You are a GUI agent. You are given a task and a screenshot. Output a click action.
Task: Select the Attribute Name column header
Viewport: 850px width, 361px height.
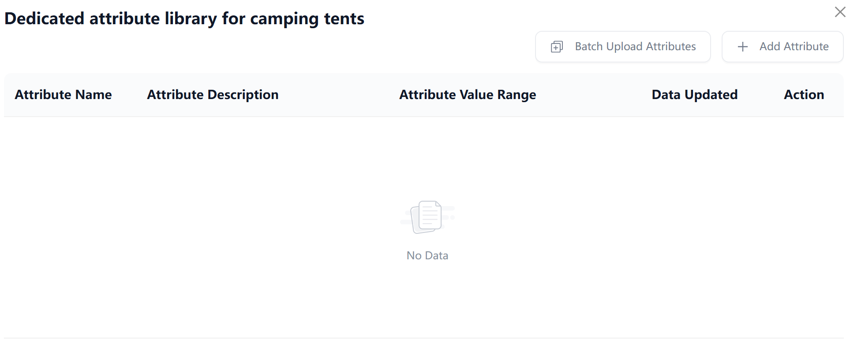(63, 95)
